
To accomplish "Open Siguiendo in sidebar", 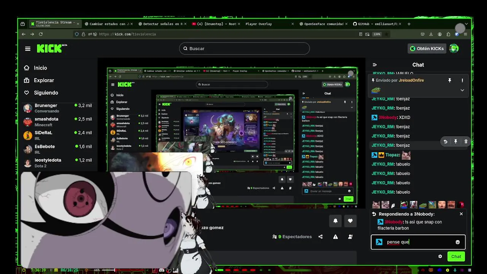I will tap(41, 92).
